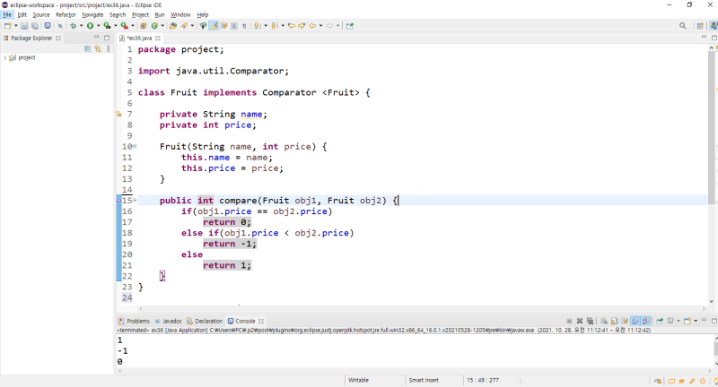Click the Save icon in toolbar
The image size is (718, 387).
[26, 26]
